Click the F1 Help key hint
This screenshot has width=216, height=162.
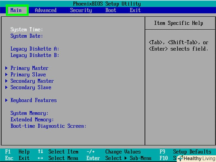(17, 152)
